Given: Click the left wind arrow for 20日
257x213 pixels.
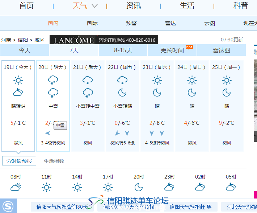Looking at the screenshot, I should 48,133.
